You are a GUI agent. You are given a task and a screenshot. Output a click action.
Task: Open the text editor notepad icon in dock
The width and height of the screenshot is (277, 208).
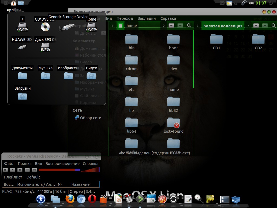(x=188, y=199)
